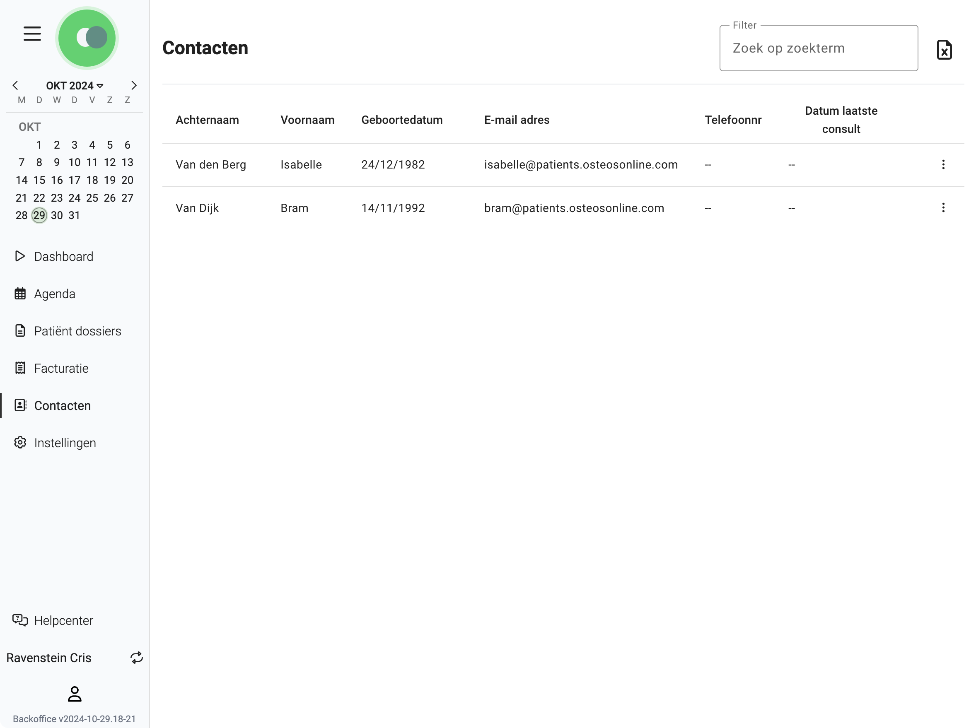Focus the Filter search field
This screenshot has height=728, width=976.
(x=818, y=48)
